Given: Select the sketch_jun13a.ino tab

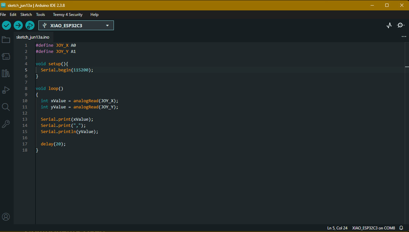Looking at the screenshot, I should pyautogui.click(x=33, y=37).
